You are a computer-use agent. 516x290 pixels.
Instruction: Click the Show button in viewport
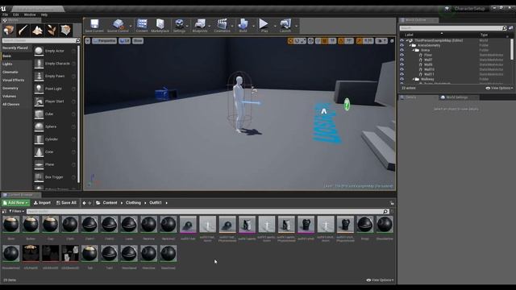click(138, 41)
